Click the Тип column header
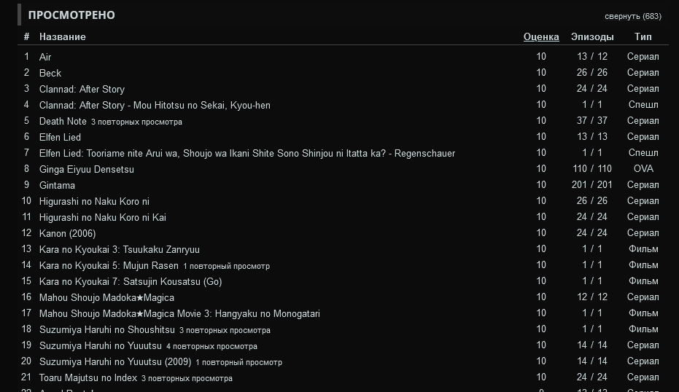679x392 pixels. point(643,36)
